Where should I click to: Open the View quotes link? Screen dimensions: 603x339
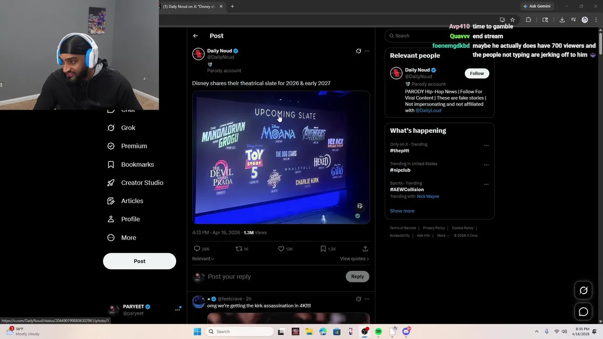354,258
